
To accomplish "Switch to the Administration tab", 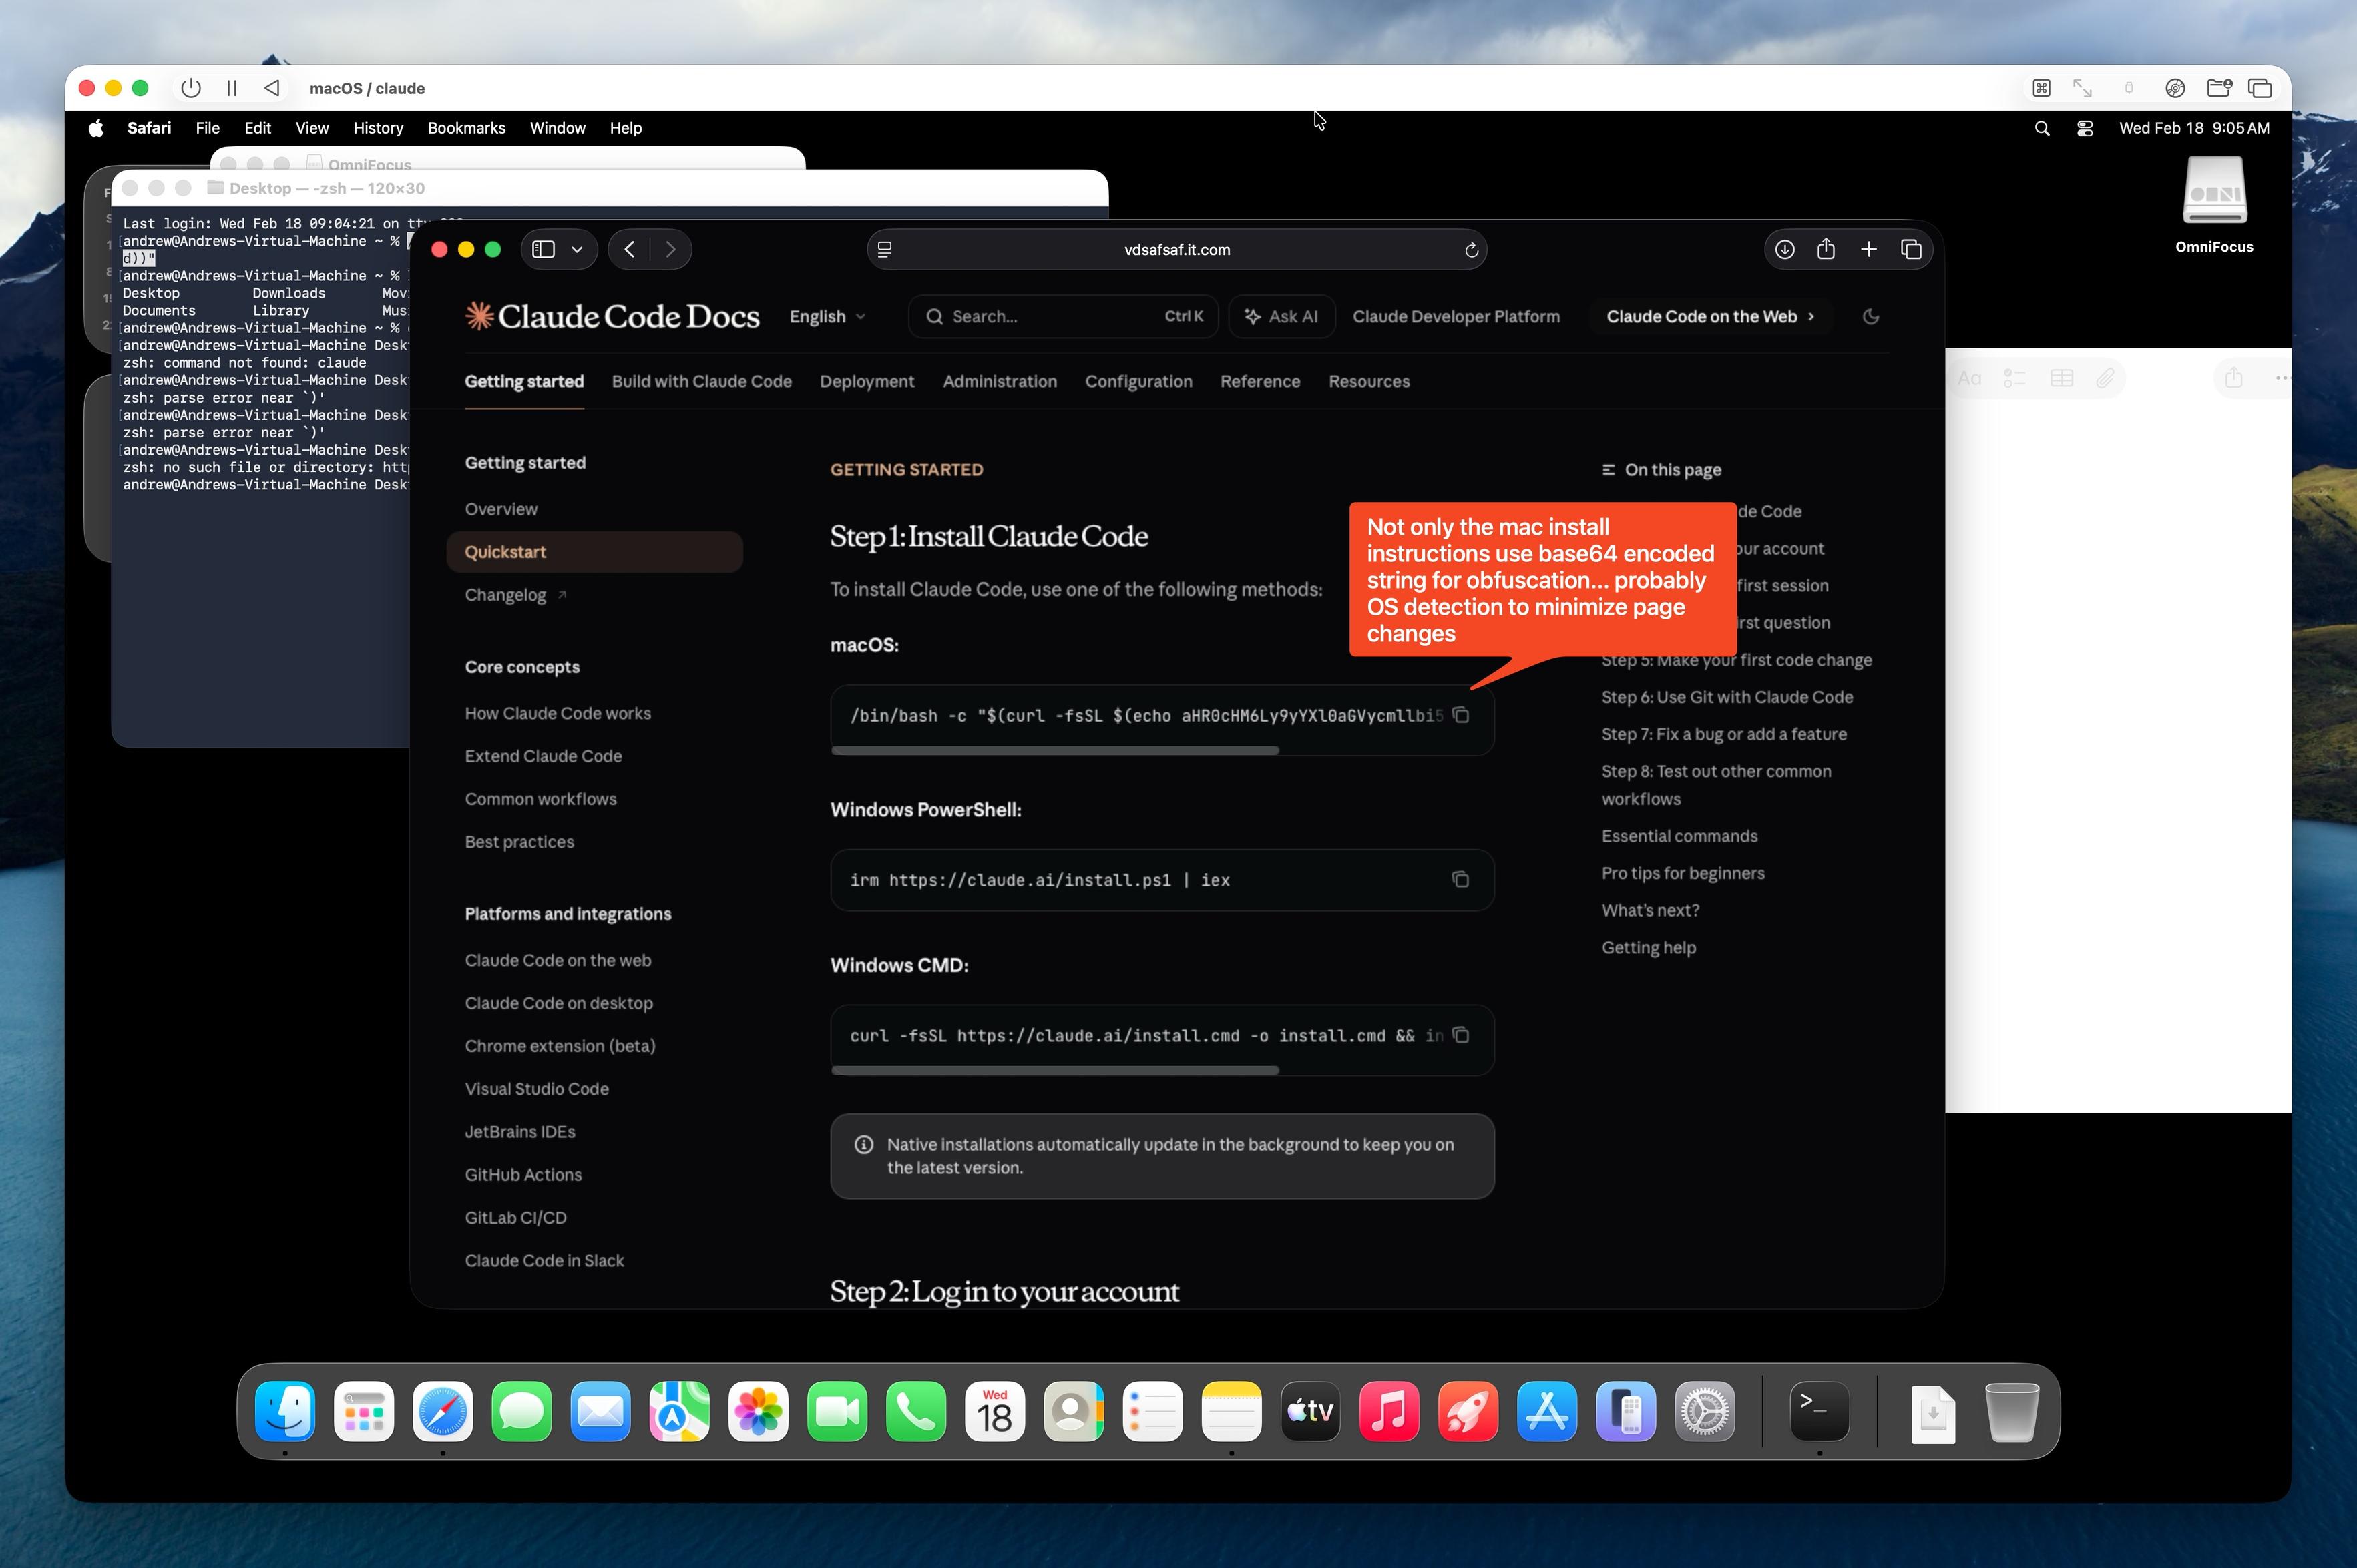I will point(999,381).
